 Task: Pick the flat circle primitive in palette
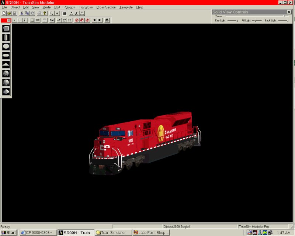pos(6,46)
